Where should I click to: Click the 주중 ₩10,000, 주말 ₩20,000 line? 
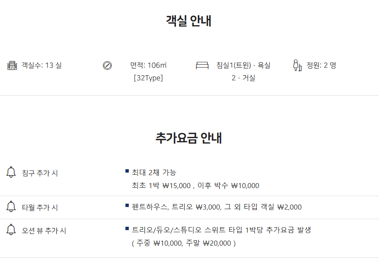[184, 243]
